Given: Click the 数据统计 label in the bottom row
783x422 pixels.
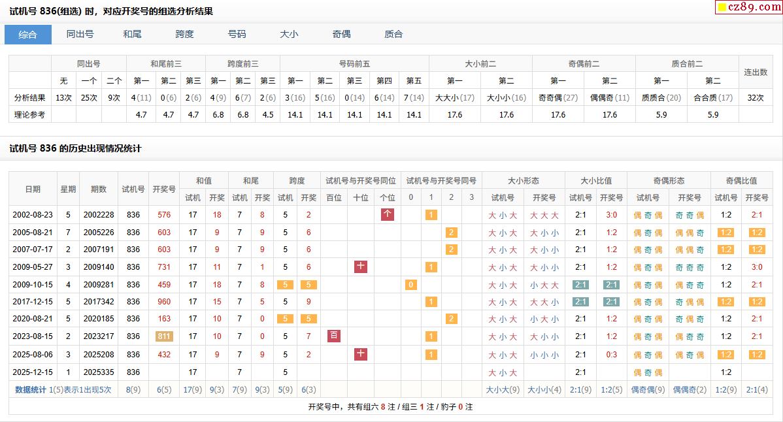Looking at the screenshot, I should click(x=31, y=389).
